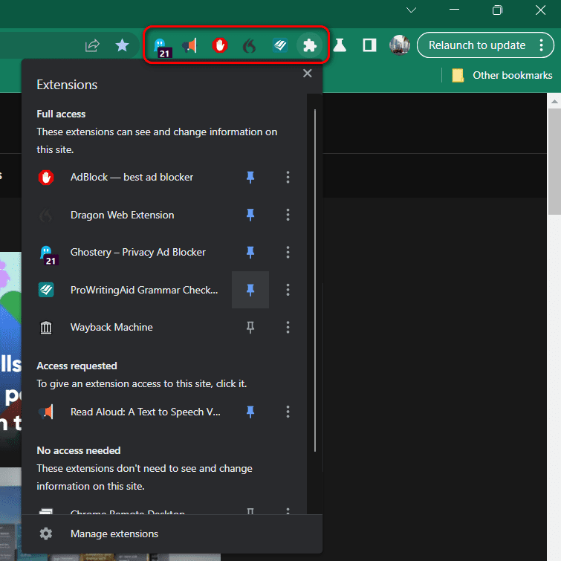Click Read Aloud extension to grant access
561x561 pixels.
click(x=145, y=412)
